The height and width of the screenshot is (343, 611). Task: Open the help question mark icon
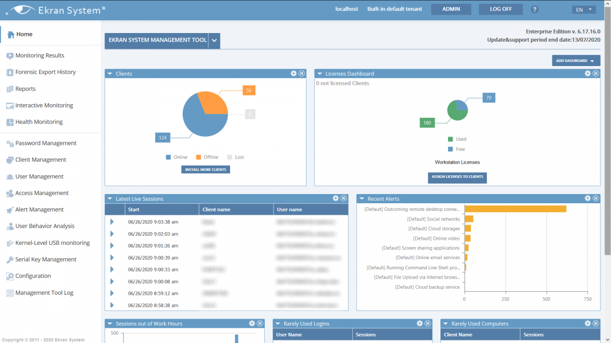point(535,10)
